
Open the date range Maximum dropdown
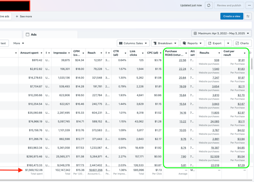pyautogui.click(x=222, y=33)
